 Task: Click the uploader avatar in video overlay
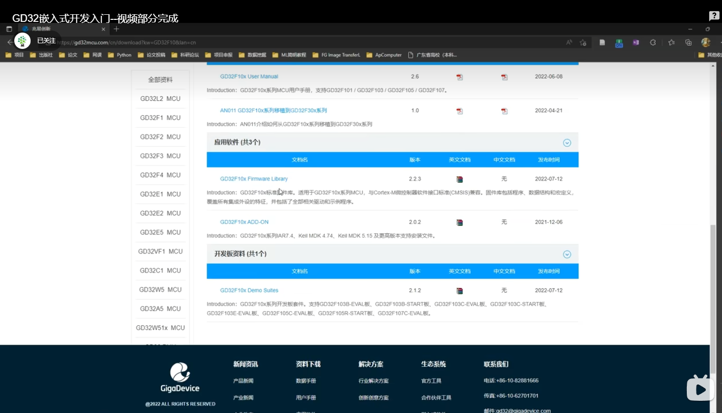point(22,40)
